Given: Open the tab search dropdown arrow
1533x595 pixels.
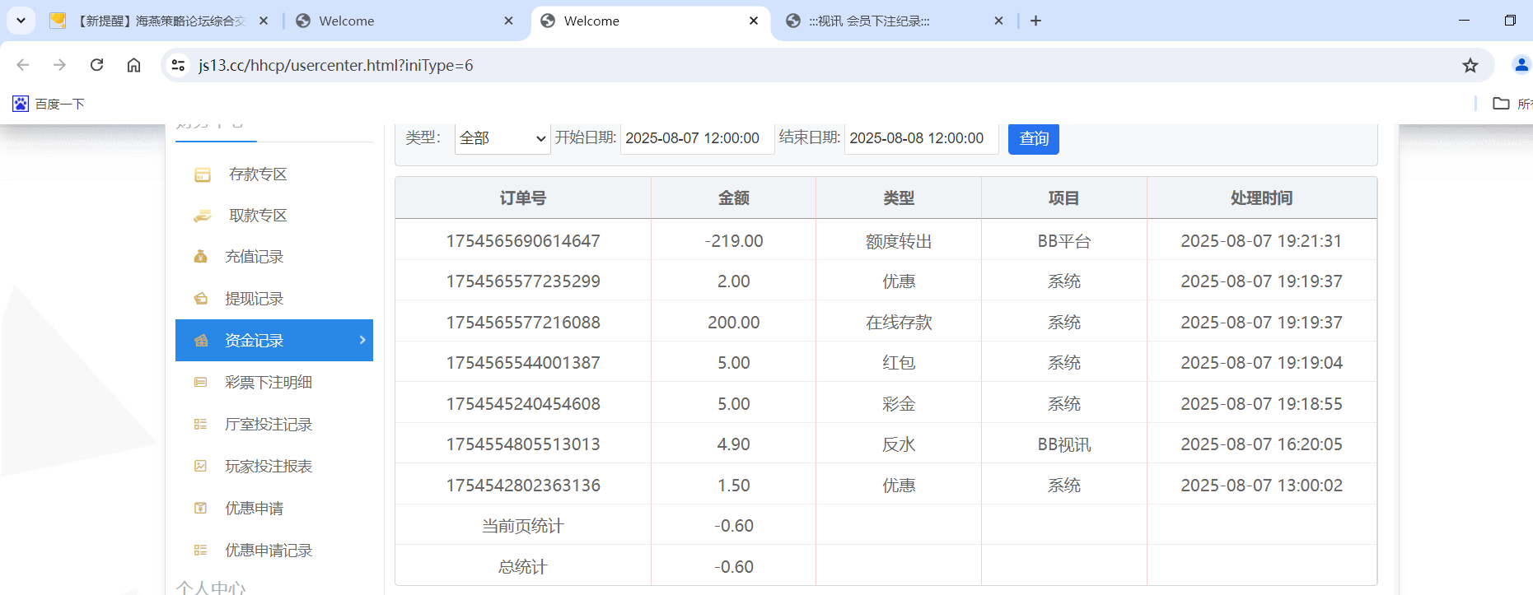Looking at the screenshot, I should (x=21, y=21).
